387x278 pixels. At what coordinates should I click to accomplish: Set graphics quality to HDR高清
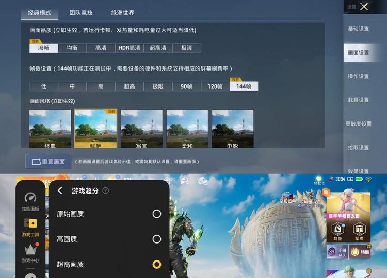tap(130, 48)
